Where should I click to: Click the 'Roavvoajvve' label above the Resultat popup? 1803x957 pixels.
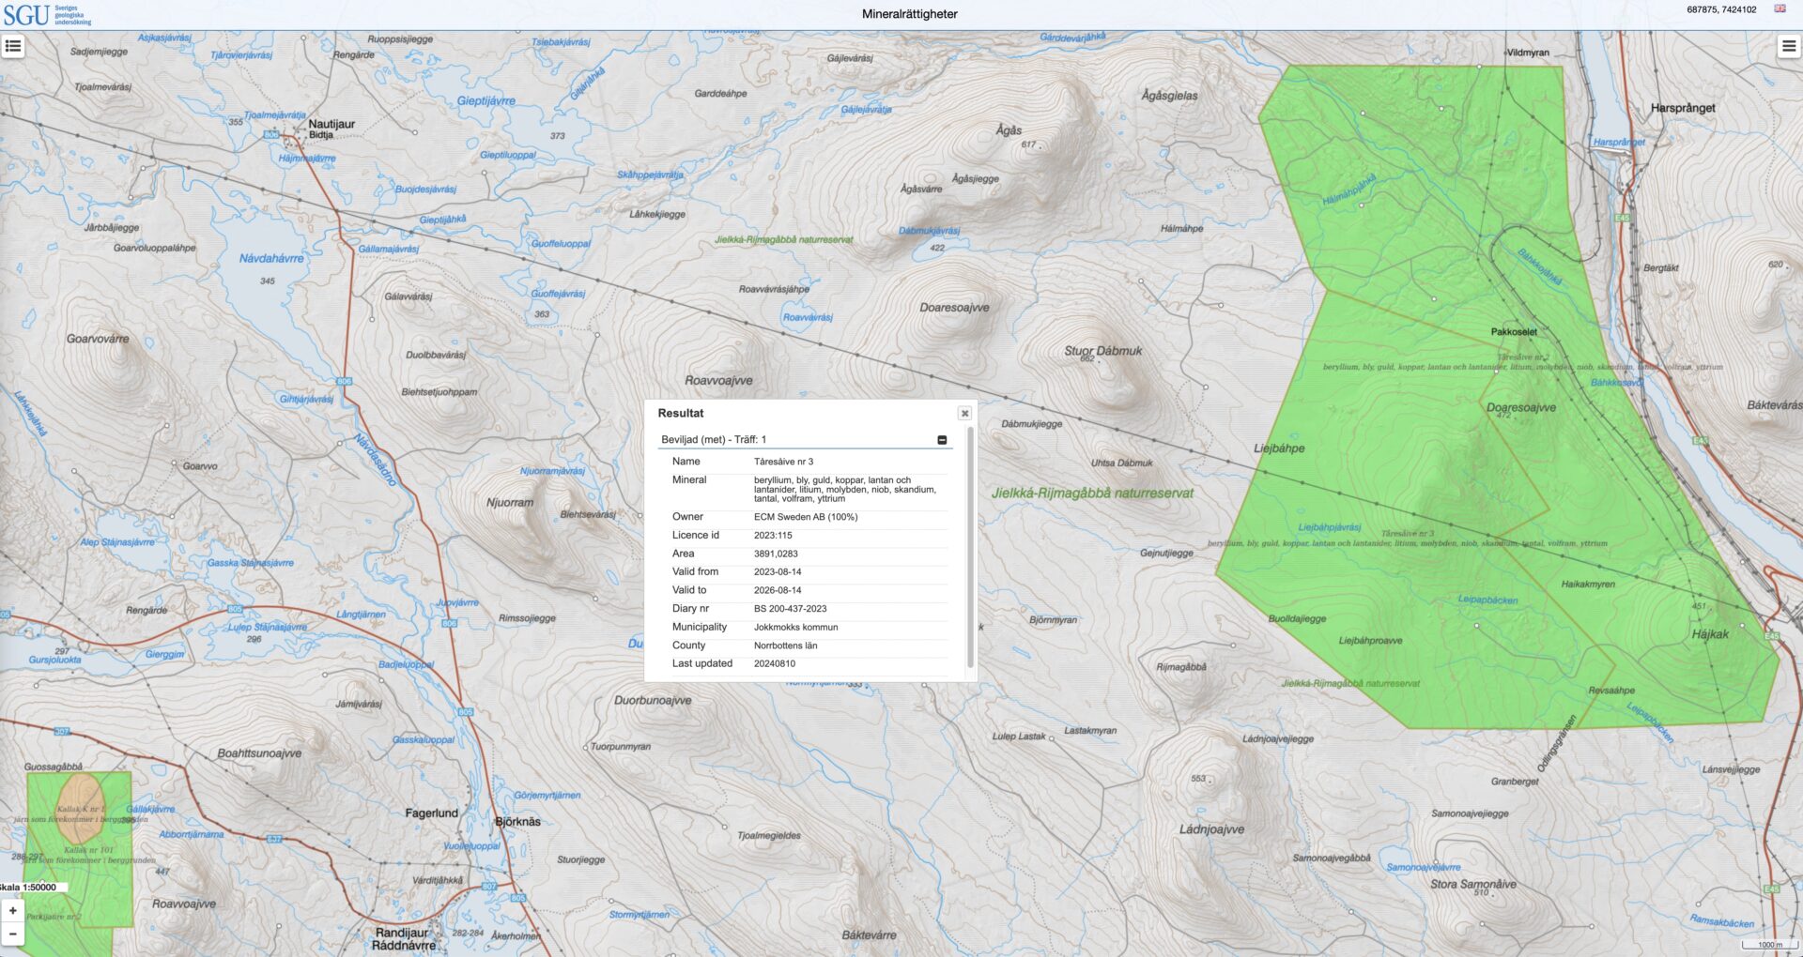click(x=718, y=380)
